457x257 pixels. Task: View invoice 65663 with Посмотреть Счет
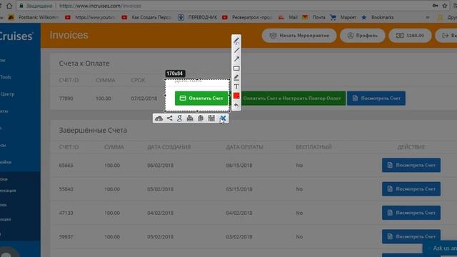[411, 165]
